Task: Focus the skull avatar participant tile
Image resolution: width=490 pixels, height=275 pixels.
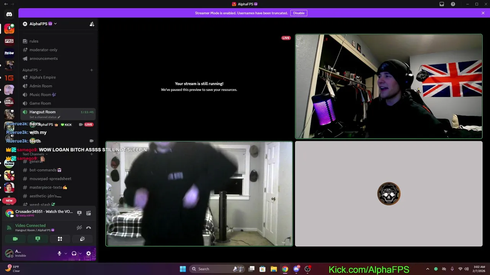Action: tap(389, 194)
